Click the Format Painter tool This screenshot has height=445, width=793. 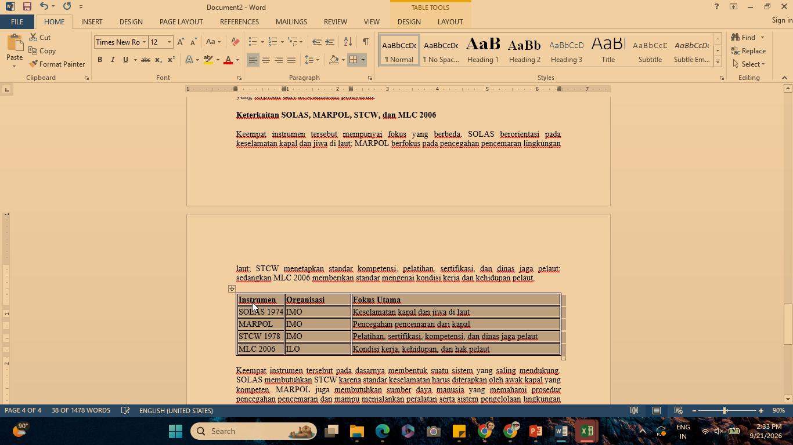(x=57, y=64)
